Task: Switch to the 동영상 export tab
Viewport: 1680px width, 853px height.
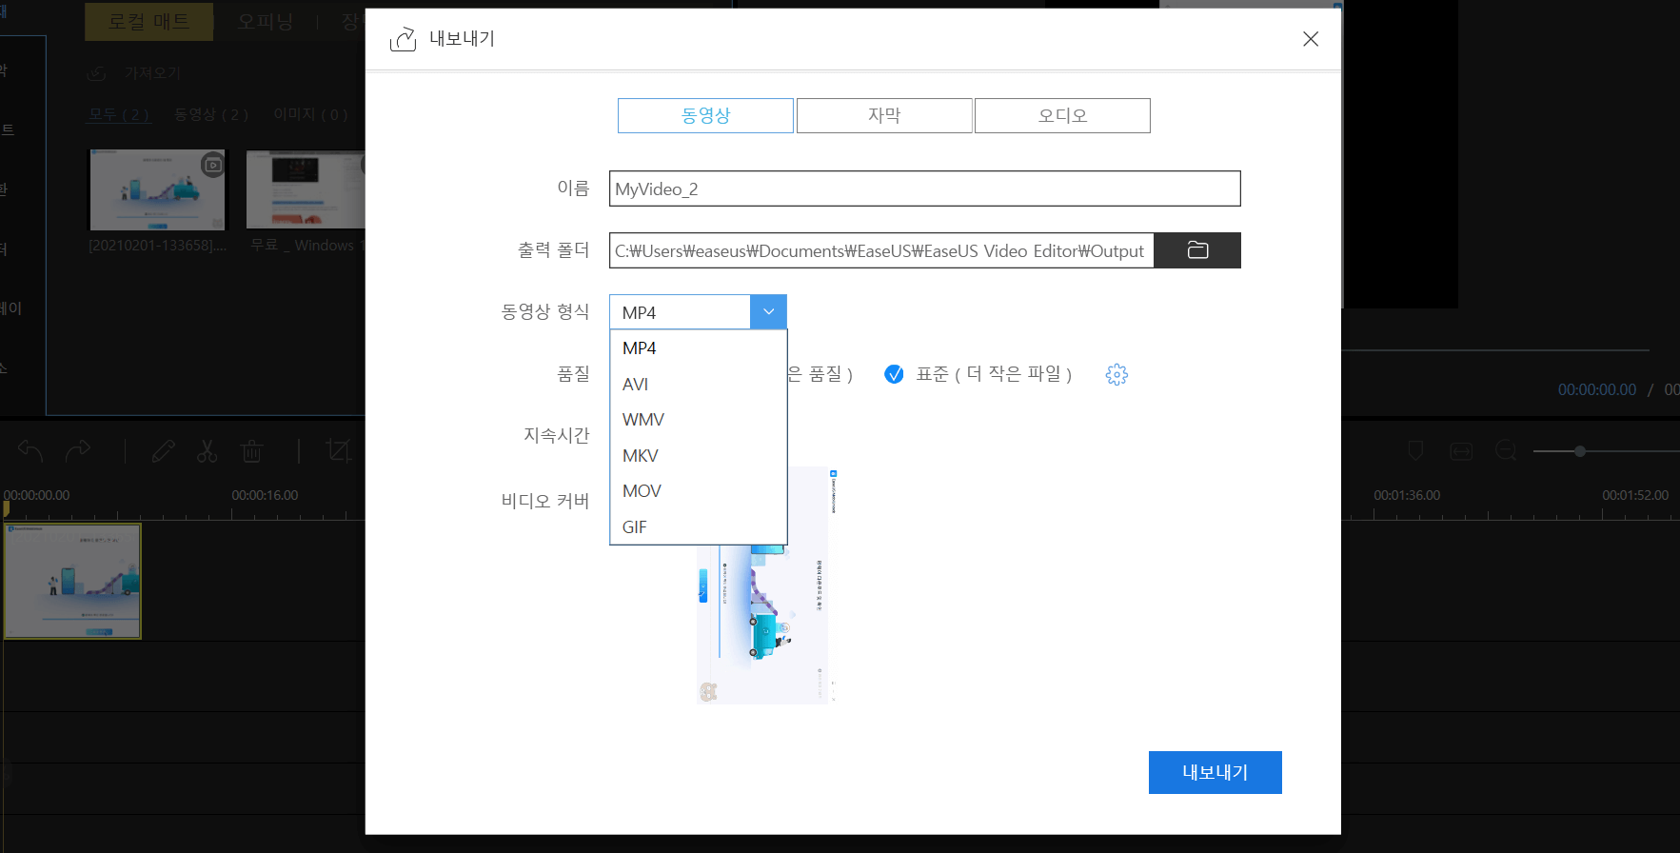Action: [x=705, y=115]
